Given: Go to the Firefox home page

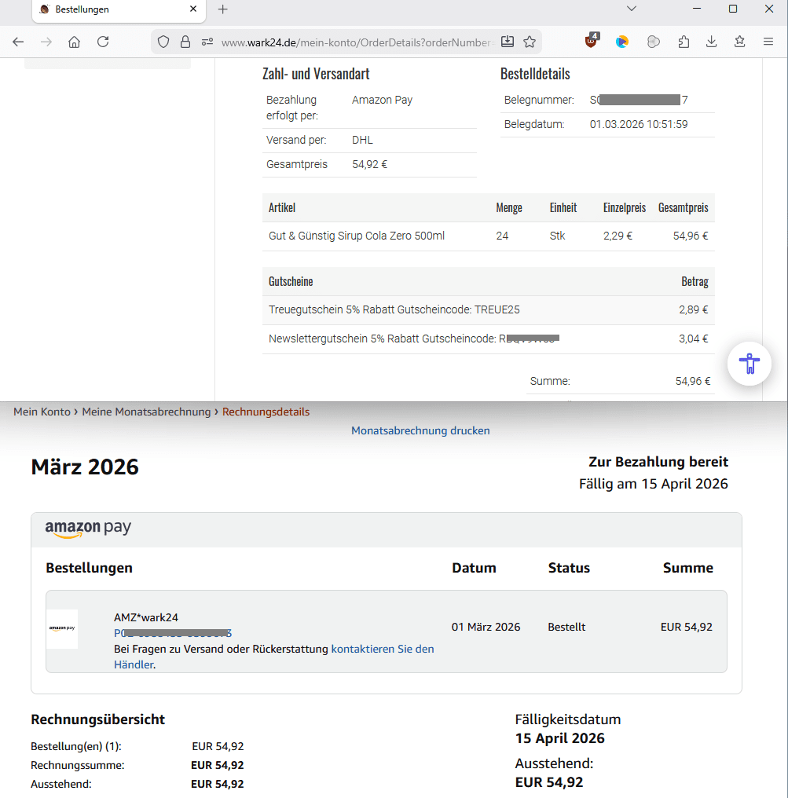Looking at the screenshot, I should [x=74, y=42].
